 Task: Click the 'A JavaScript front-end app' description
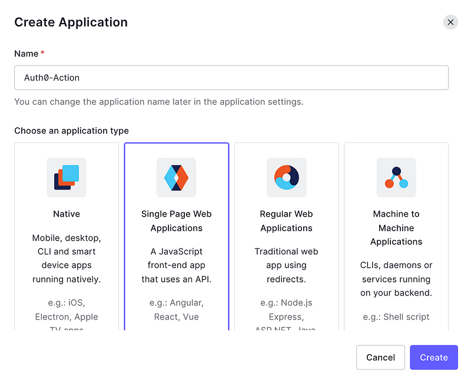click(176, 265)
